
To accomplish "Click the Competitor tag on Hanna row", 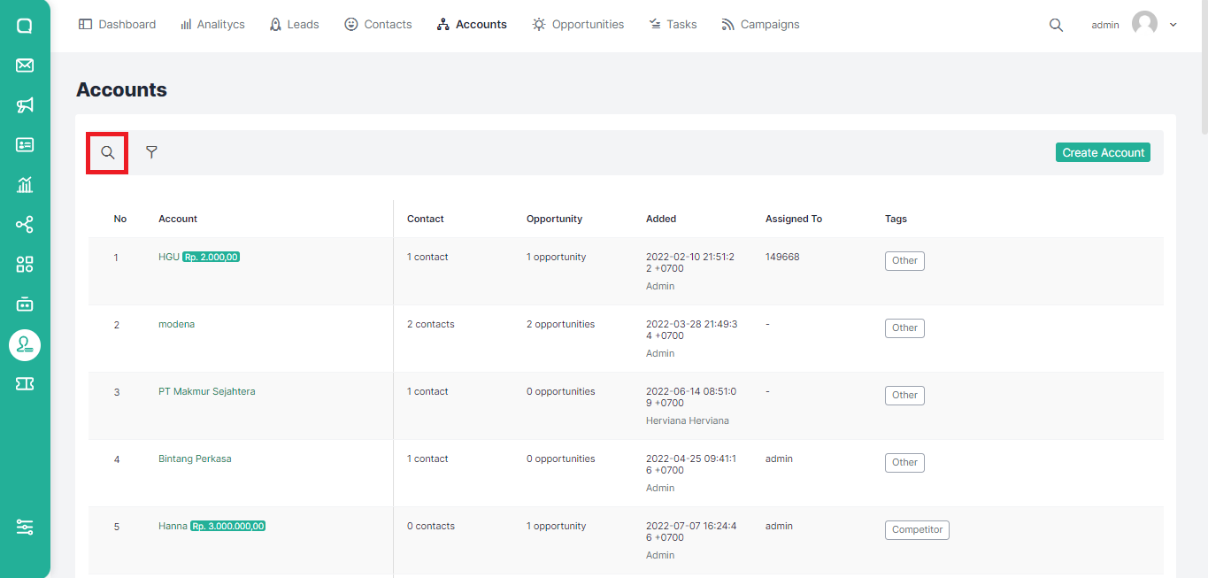I will 917,530.
